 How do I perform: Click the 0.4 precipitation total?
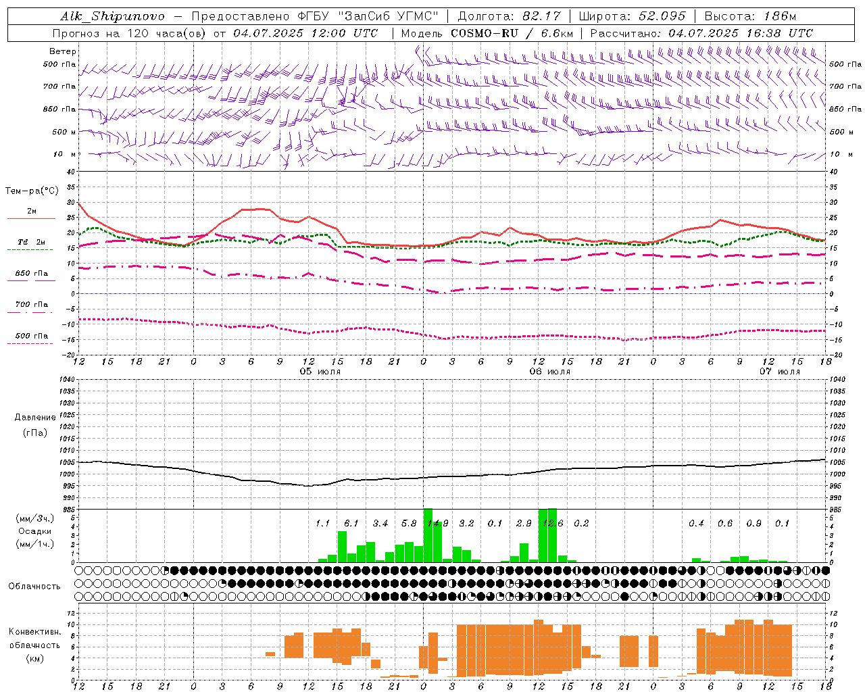pyautogui.click(x=696, y=524)
